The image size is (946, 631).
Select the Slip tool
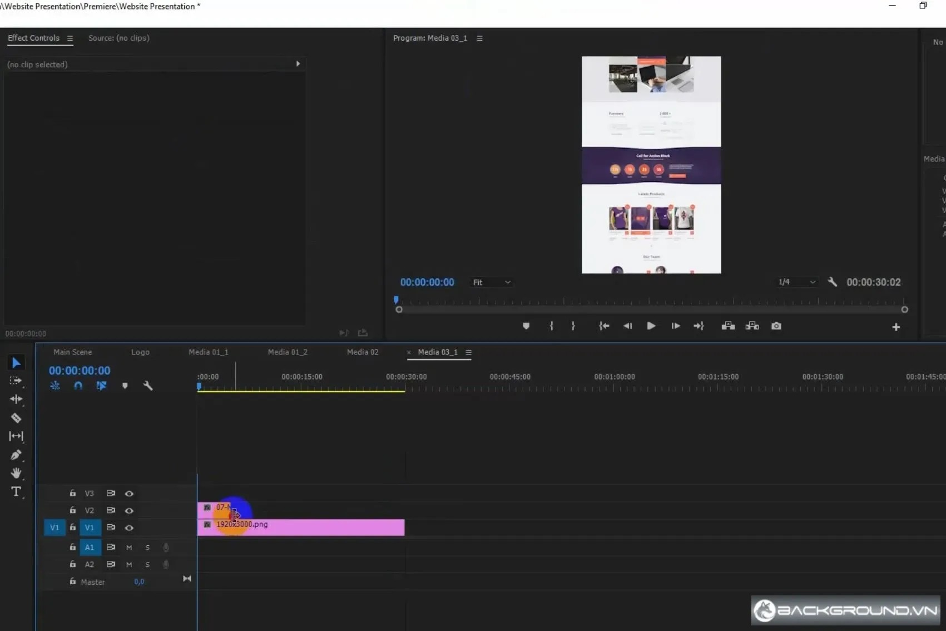click(16, 436)
